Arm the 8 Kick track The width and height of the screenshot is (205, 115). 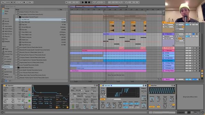point(197,53)
